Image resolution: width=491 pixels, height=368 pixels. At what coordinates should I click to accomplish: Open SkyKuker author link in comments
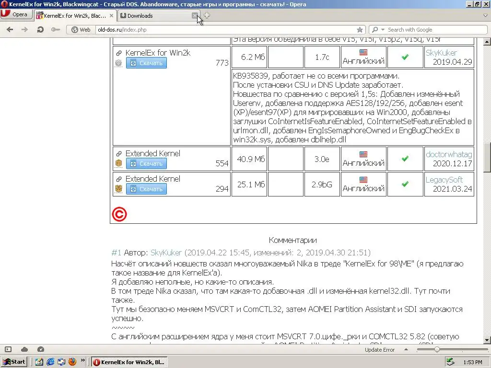[x=166, y=253]
